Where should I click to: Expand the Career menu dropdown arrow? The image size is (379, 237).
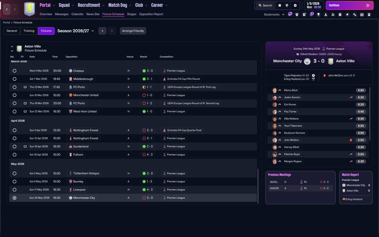click(166, 5)
